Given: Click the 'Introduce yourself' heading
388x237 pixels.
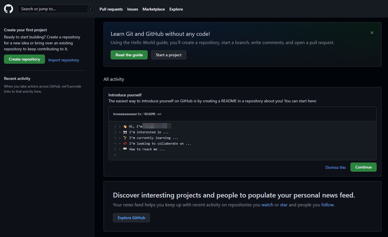Looking at the screenshot, I should (x=125, y=95).
